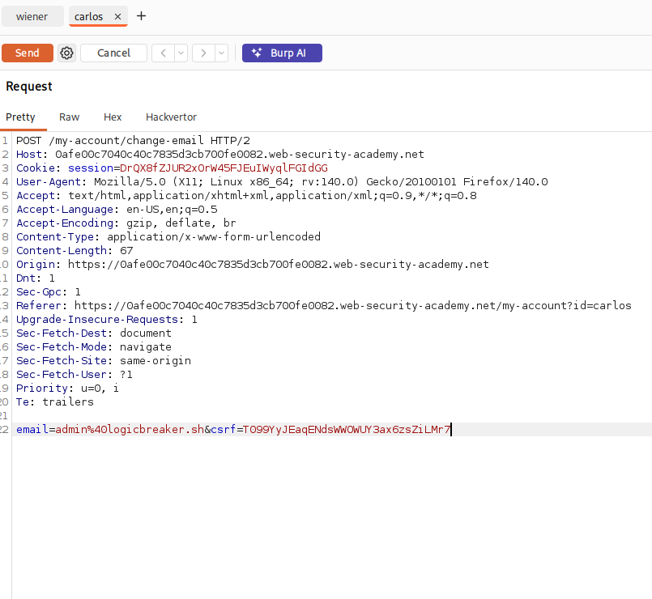Click the User-Agent header line
652x599 pixels.
(x=282, y=181)
